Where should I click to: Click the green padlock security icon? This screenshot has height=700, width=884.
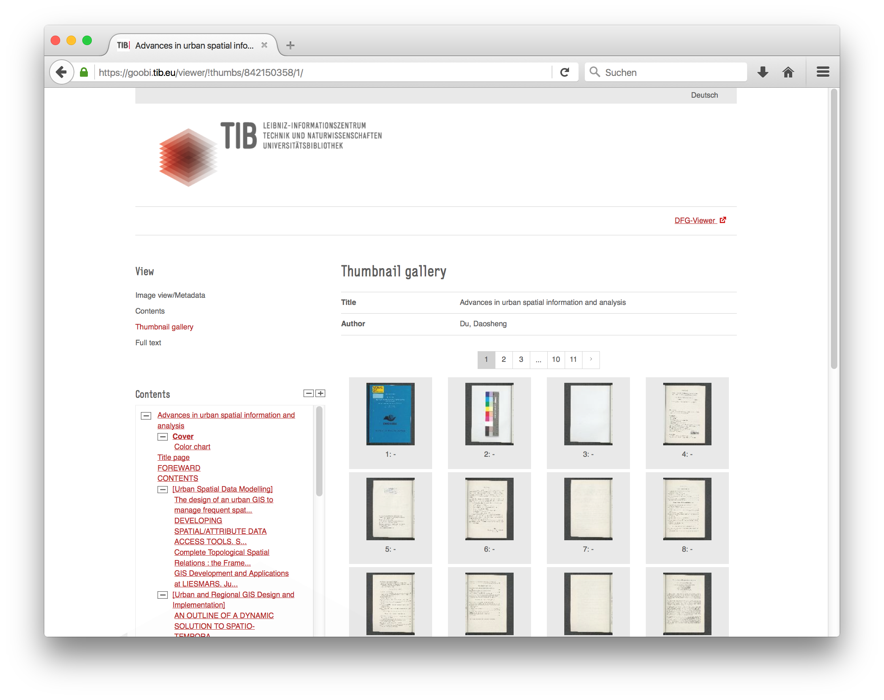tap(84, 72)
